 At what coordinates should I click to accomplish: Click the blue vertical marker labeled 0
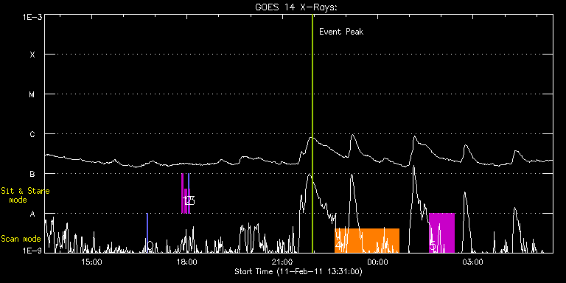coord(147,233)
